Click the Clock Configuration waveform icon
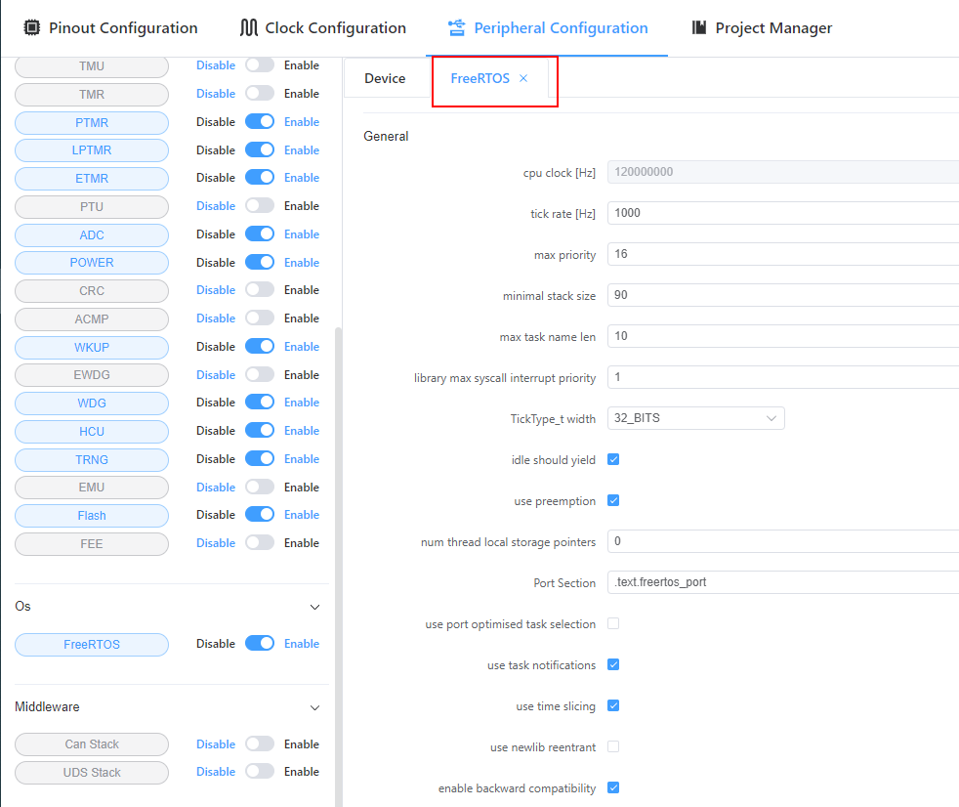The height and width of the screenshot is (807, 959). coord(248,27)
